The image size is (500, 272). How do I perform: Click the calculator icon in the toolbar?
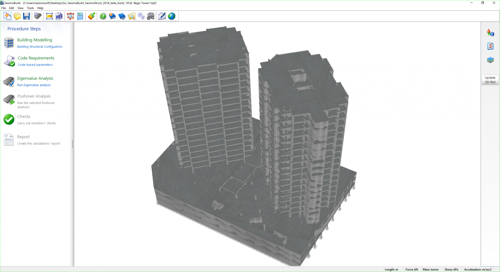pos(80,16)
